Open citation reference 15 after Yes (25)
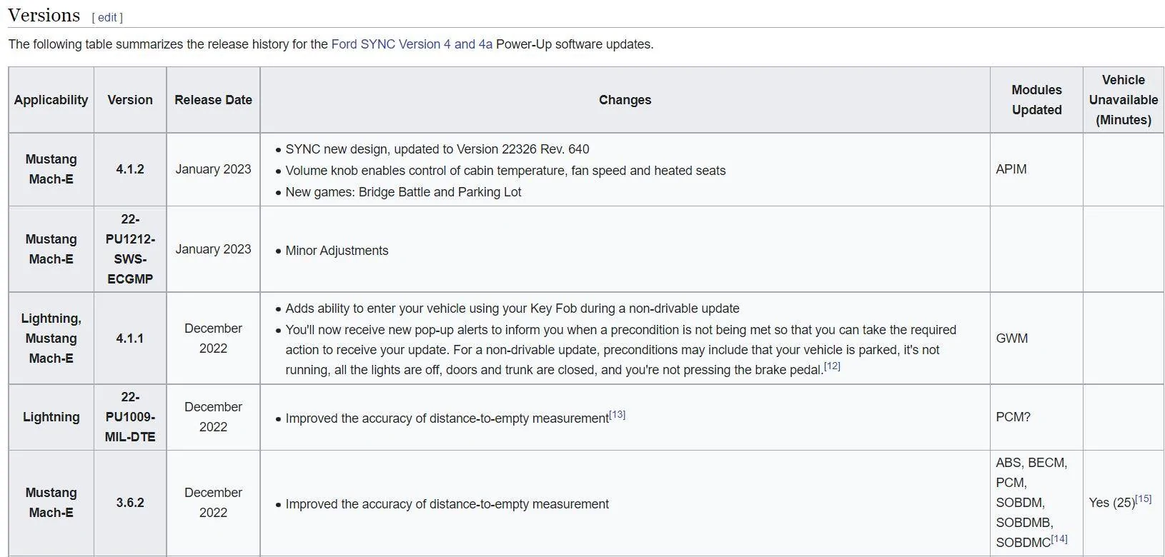Screen dimensions: 1165x557 pyautogui.click(x=1144, y=499)
